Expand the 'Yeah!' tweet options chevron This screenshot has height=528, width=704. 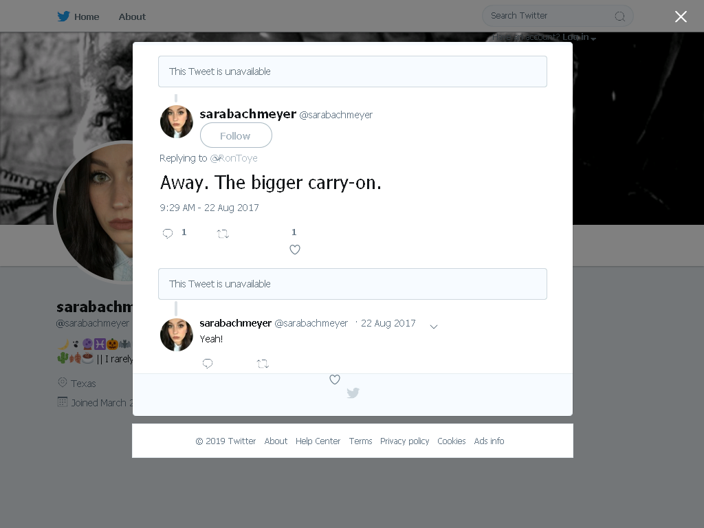[434, 327]
